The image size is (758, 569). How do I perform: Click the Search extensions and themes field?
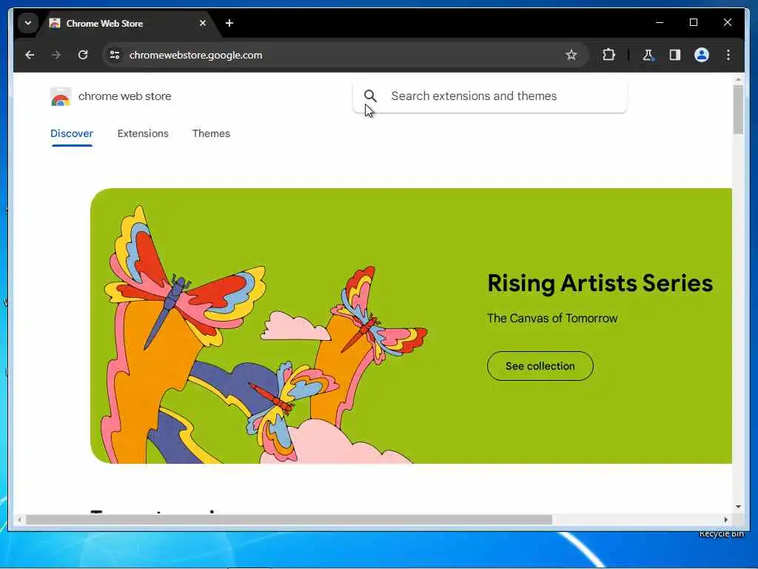(490, 96)
